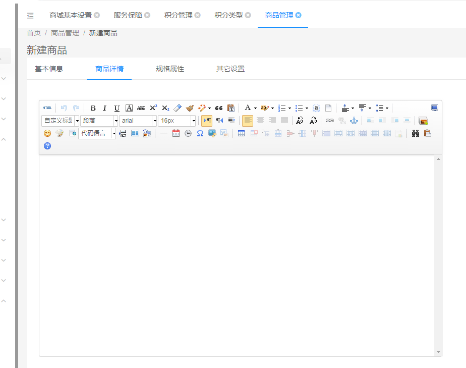The width and height of the screenshot is (466, 368).
Task: Insert a blockquote with the quote icon
Action: point(219,108)
